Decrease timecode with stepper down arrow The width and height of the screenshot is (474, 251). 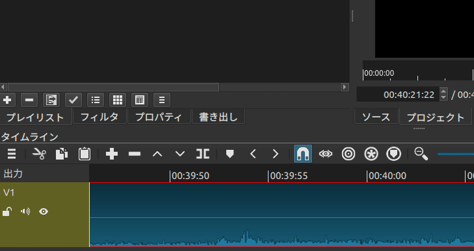[443, 98]
